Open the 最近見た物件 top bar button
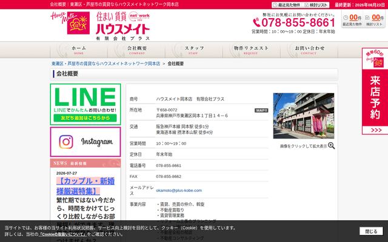This screenshot has height=242, width=388. point(287,5)
